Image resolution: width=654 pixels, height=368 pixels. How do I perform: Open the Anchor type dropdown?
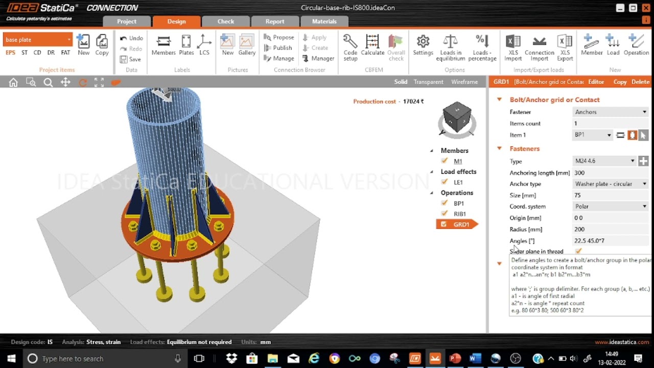point(611,184)
